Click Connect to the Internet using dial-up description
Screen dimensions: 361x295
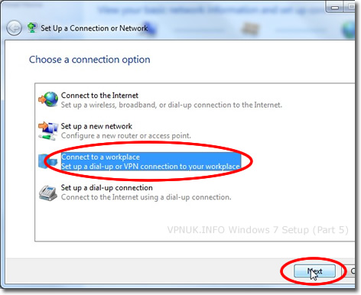point(146,197)
